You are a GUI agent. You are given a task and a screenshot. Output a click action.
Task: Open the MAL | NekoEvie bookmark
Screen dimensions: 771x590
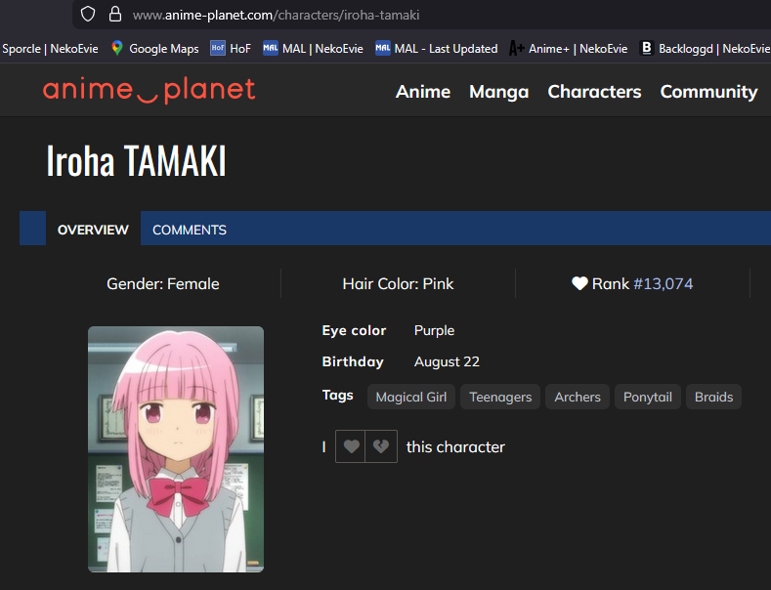(x=314, y=49)
